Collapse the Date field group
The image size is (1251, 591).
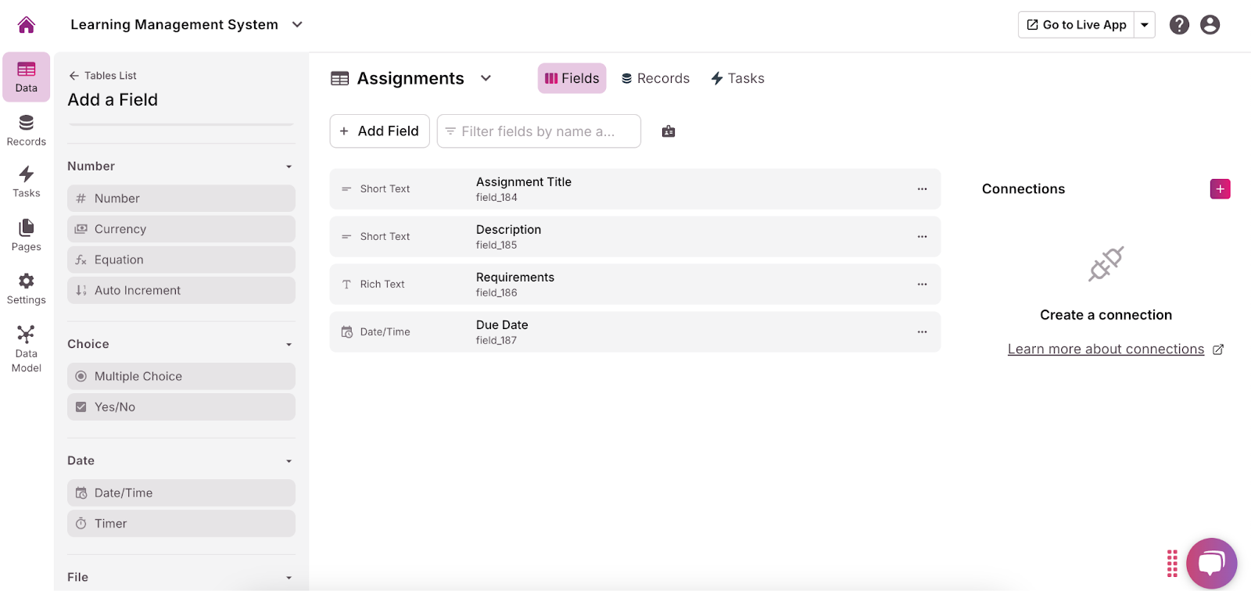point(289,461)
